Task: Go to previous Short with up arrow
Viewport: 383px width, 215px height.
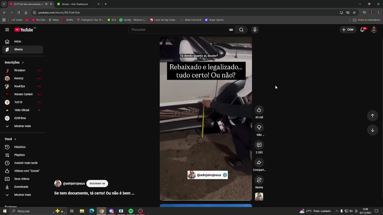Action: click(x=373, y=116)
